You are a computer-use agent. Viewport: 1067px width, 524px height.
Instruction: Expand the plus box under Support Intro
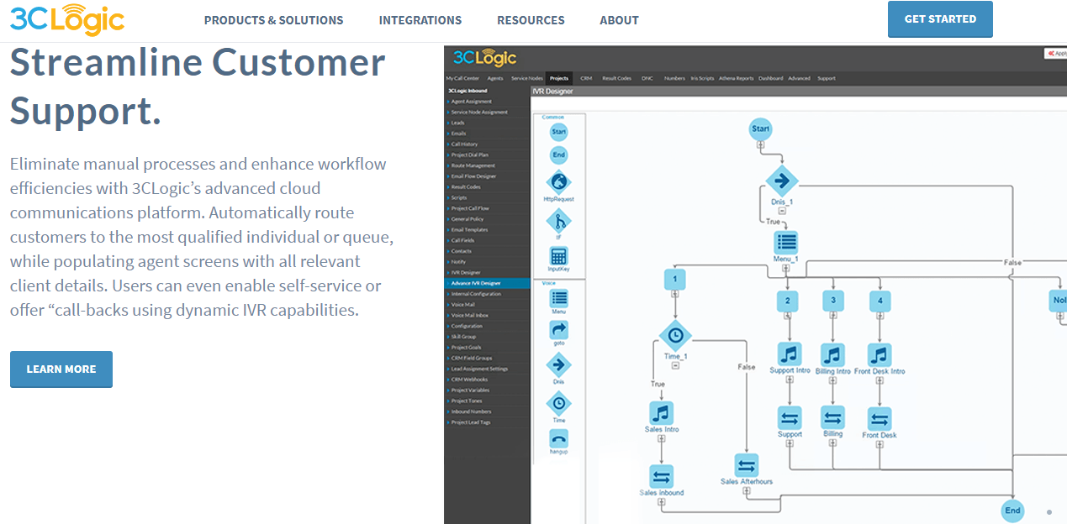click(789, 380)
